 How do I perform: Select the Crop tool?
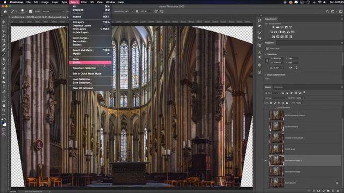tap(4, 41)
